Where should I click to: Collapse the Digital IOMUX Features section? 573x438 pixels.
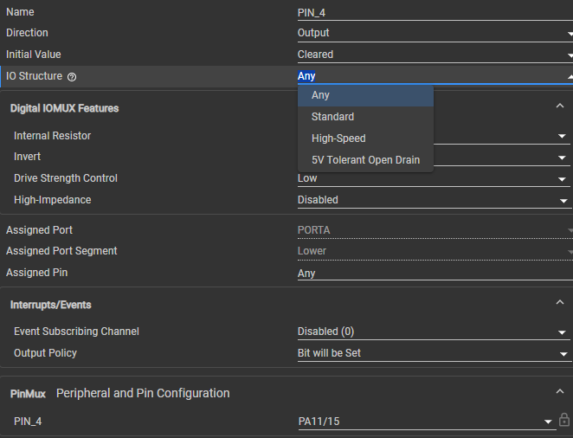[x=559, y=106]
